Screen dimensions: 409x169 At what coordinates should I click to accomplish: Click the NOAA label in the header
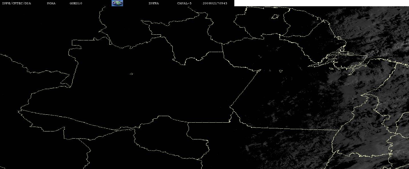click(x=51, y=3)
